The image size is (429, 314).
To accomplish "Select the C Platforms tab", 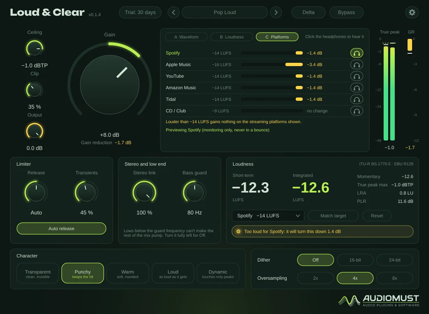I will tap(277, 37).
